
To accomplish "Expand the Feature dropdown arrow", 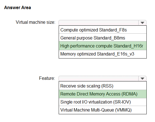I will (142, 79).
